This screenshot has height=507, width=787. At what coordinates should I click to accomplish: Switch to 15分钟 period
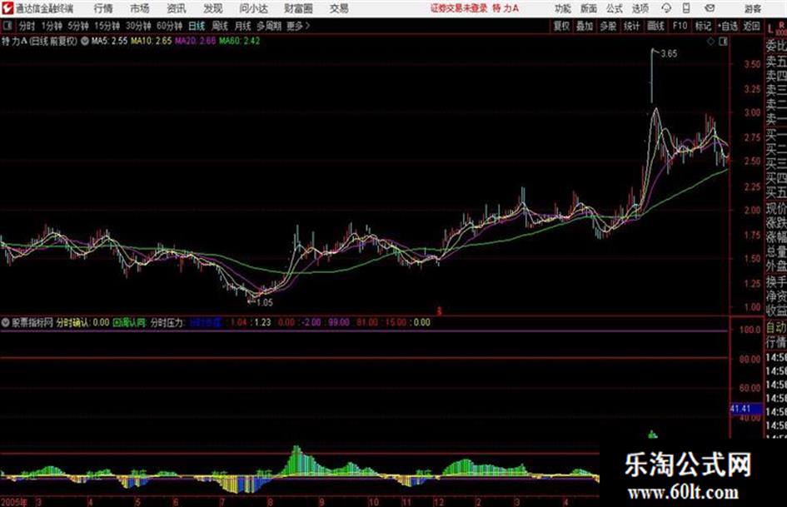click(107, 26)
